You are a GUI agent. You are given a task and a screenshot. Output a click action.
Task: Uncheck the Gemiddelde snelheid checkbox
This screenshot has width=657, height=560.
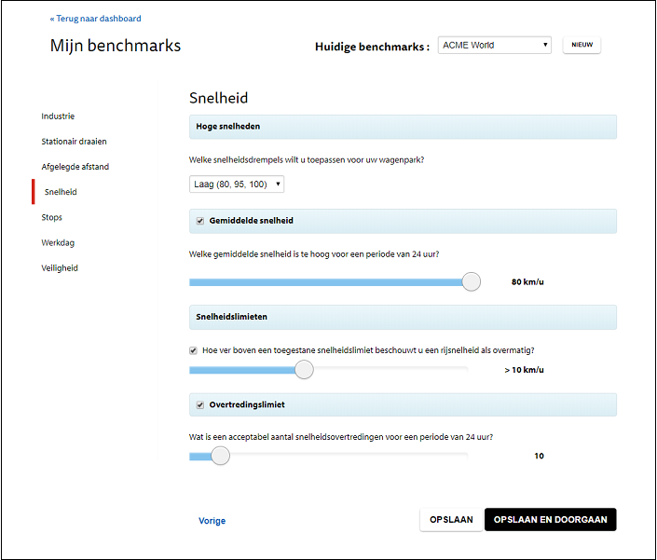click(200, 221)
